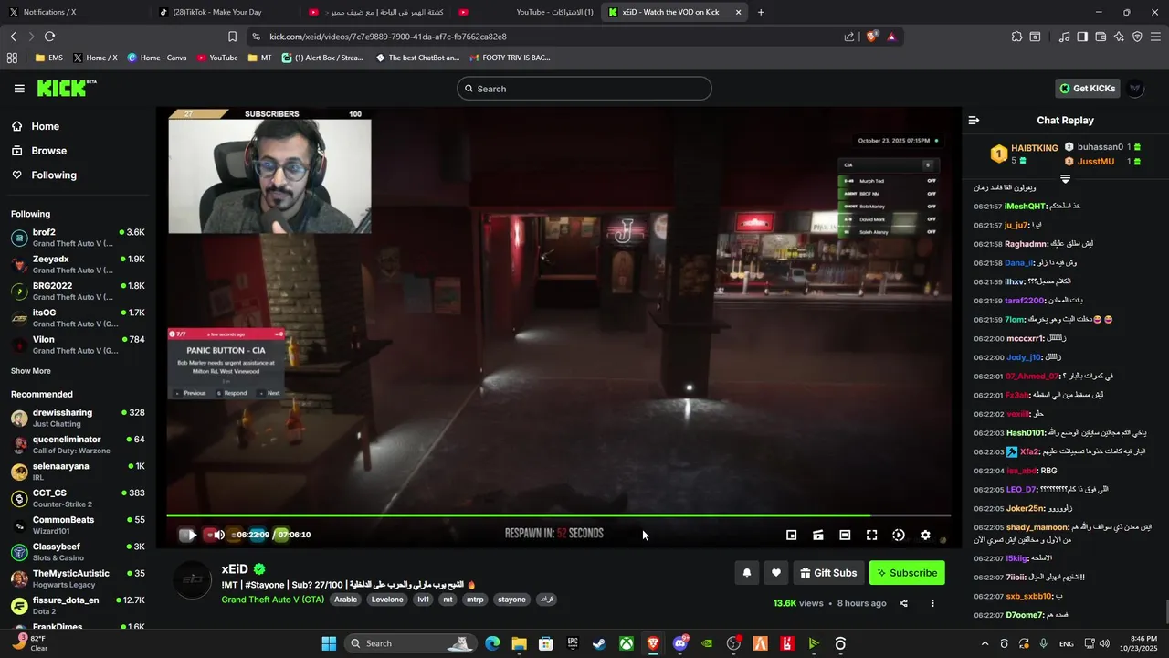Viewport: 1169px width, 658px height.
Task: Click Get KICKs button
Action: pos(1088,89)
